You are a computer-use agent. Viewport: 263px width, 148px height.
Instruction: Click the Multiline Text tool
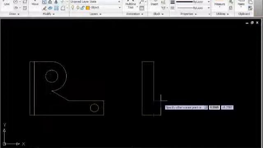pos(131,5)
